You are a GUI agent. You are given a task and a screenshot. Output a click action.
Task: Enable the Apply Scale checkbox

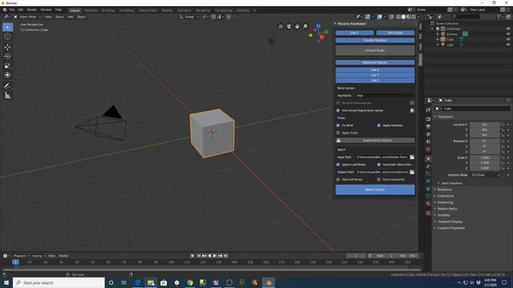click(x=338, y=133)
